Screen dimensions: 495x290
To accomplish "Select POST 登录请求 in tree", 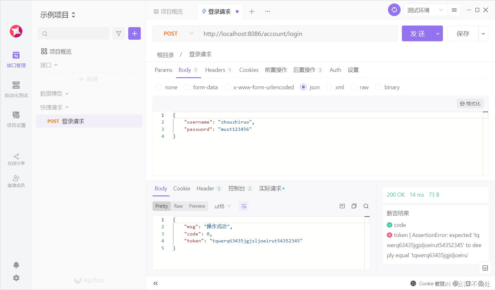I will point(89,121).
